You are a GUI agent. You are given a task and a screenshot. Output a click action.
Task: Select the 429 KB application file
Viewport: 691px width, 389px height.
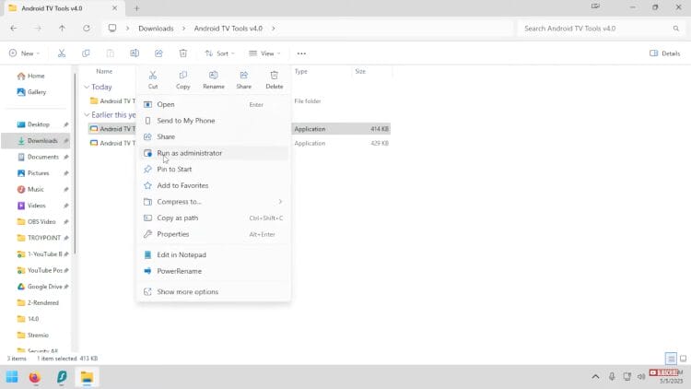click(240, 143)
